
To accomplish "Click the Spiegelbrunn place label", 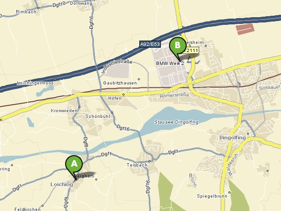I will point(212,196).
